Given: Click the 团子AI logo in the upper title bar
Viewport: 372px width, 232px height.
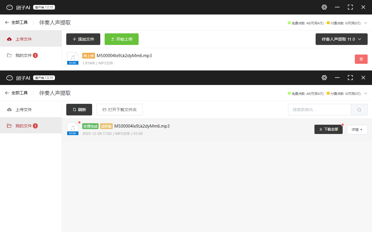Looking at the screenshot, I should point(10,7).
